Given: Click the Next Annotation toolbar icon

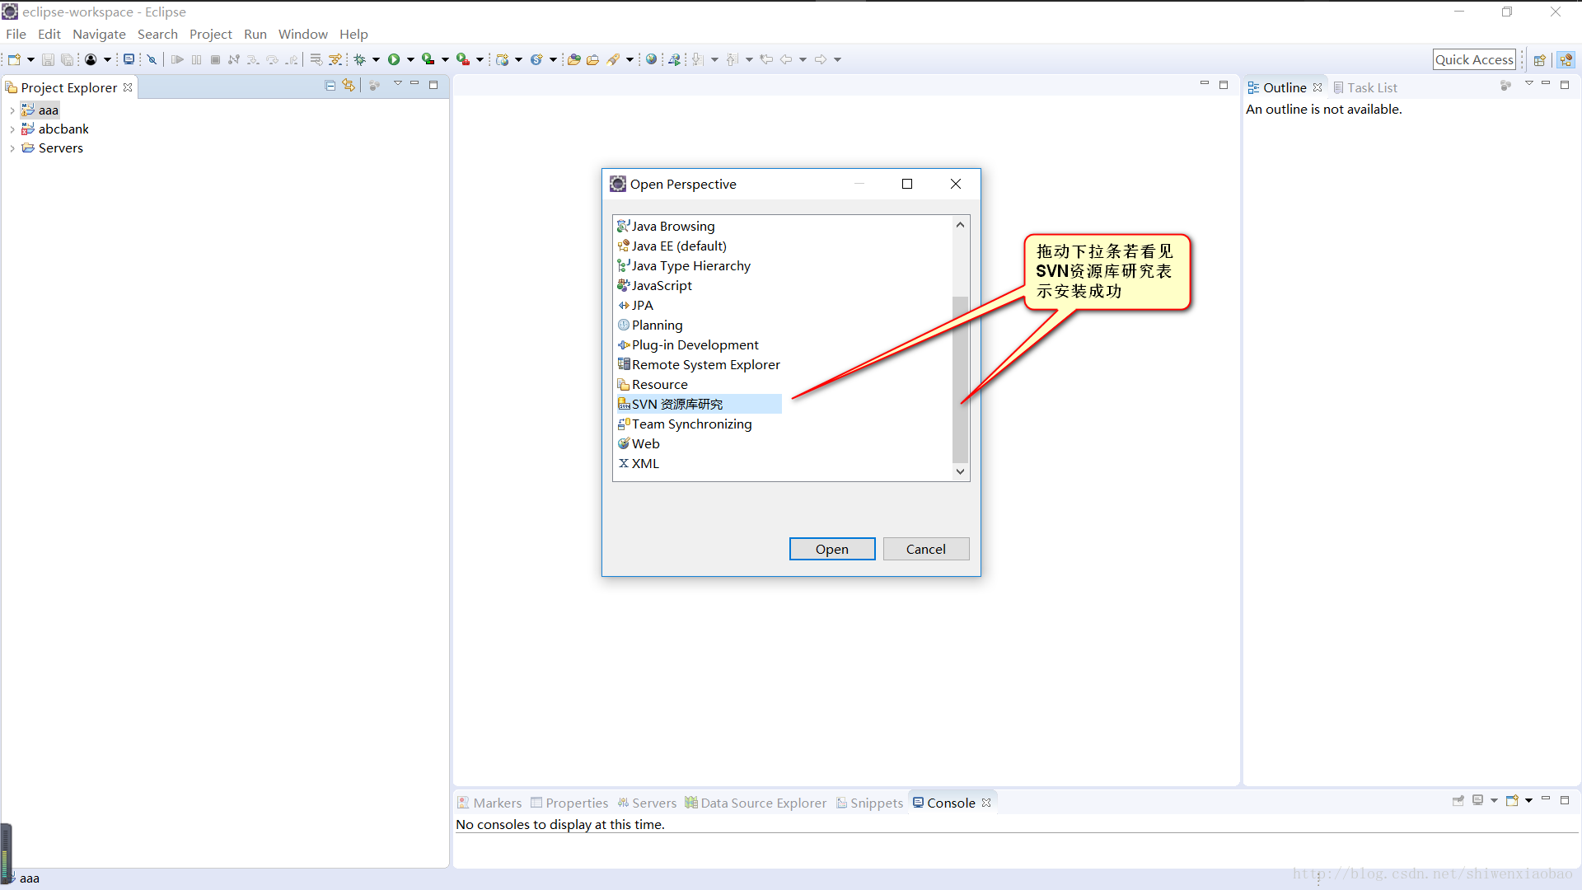Looking at the screenshot, I should [x=698, y=59].
